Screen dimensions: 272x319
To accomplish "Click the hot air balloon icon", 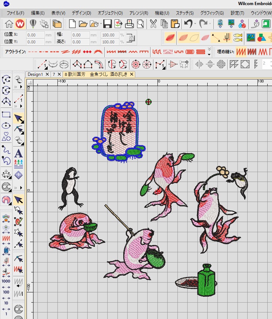I will click(x=33, y=24).
